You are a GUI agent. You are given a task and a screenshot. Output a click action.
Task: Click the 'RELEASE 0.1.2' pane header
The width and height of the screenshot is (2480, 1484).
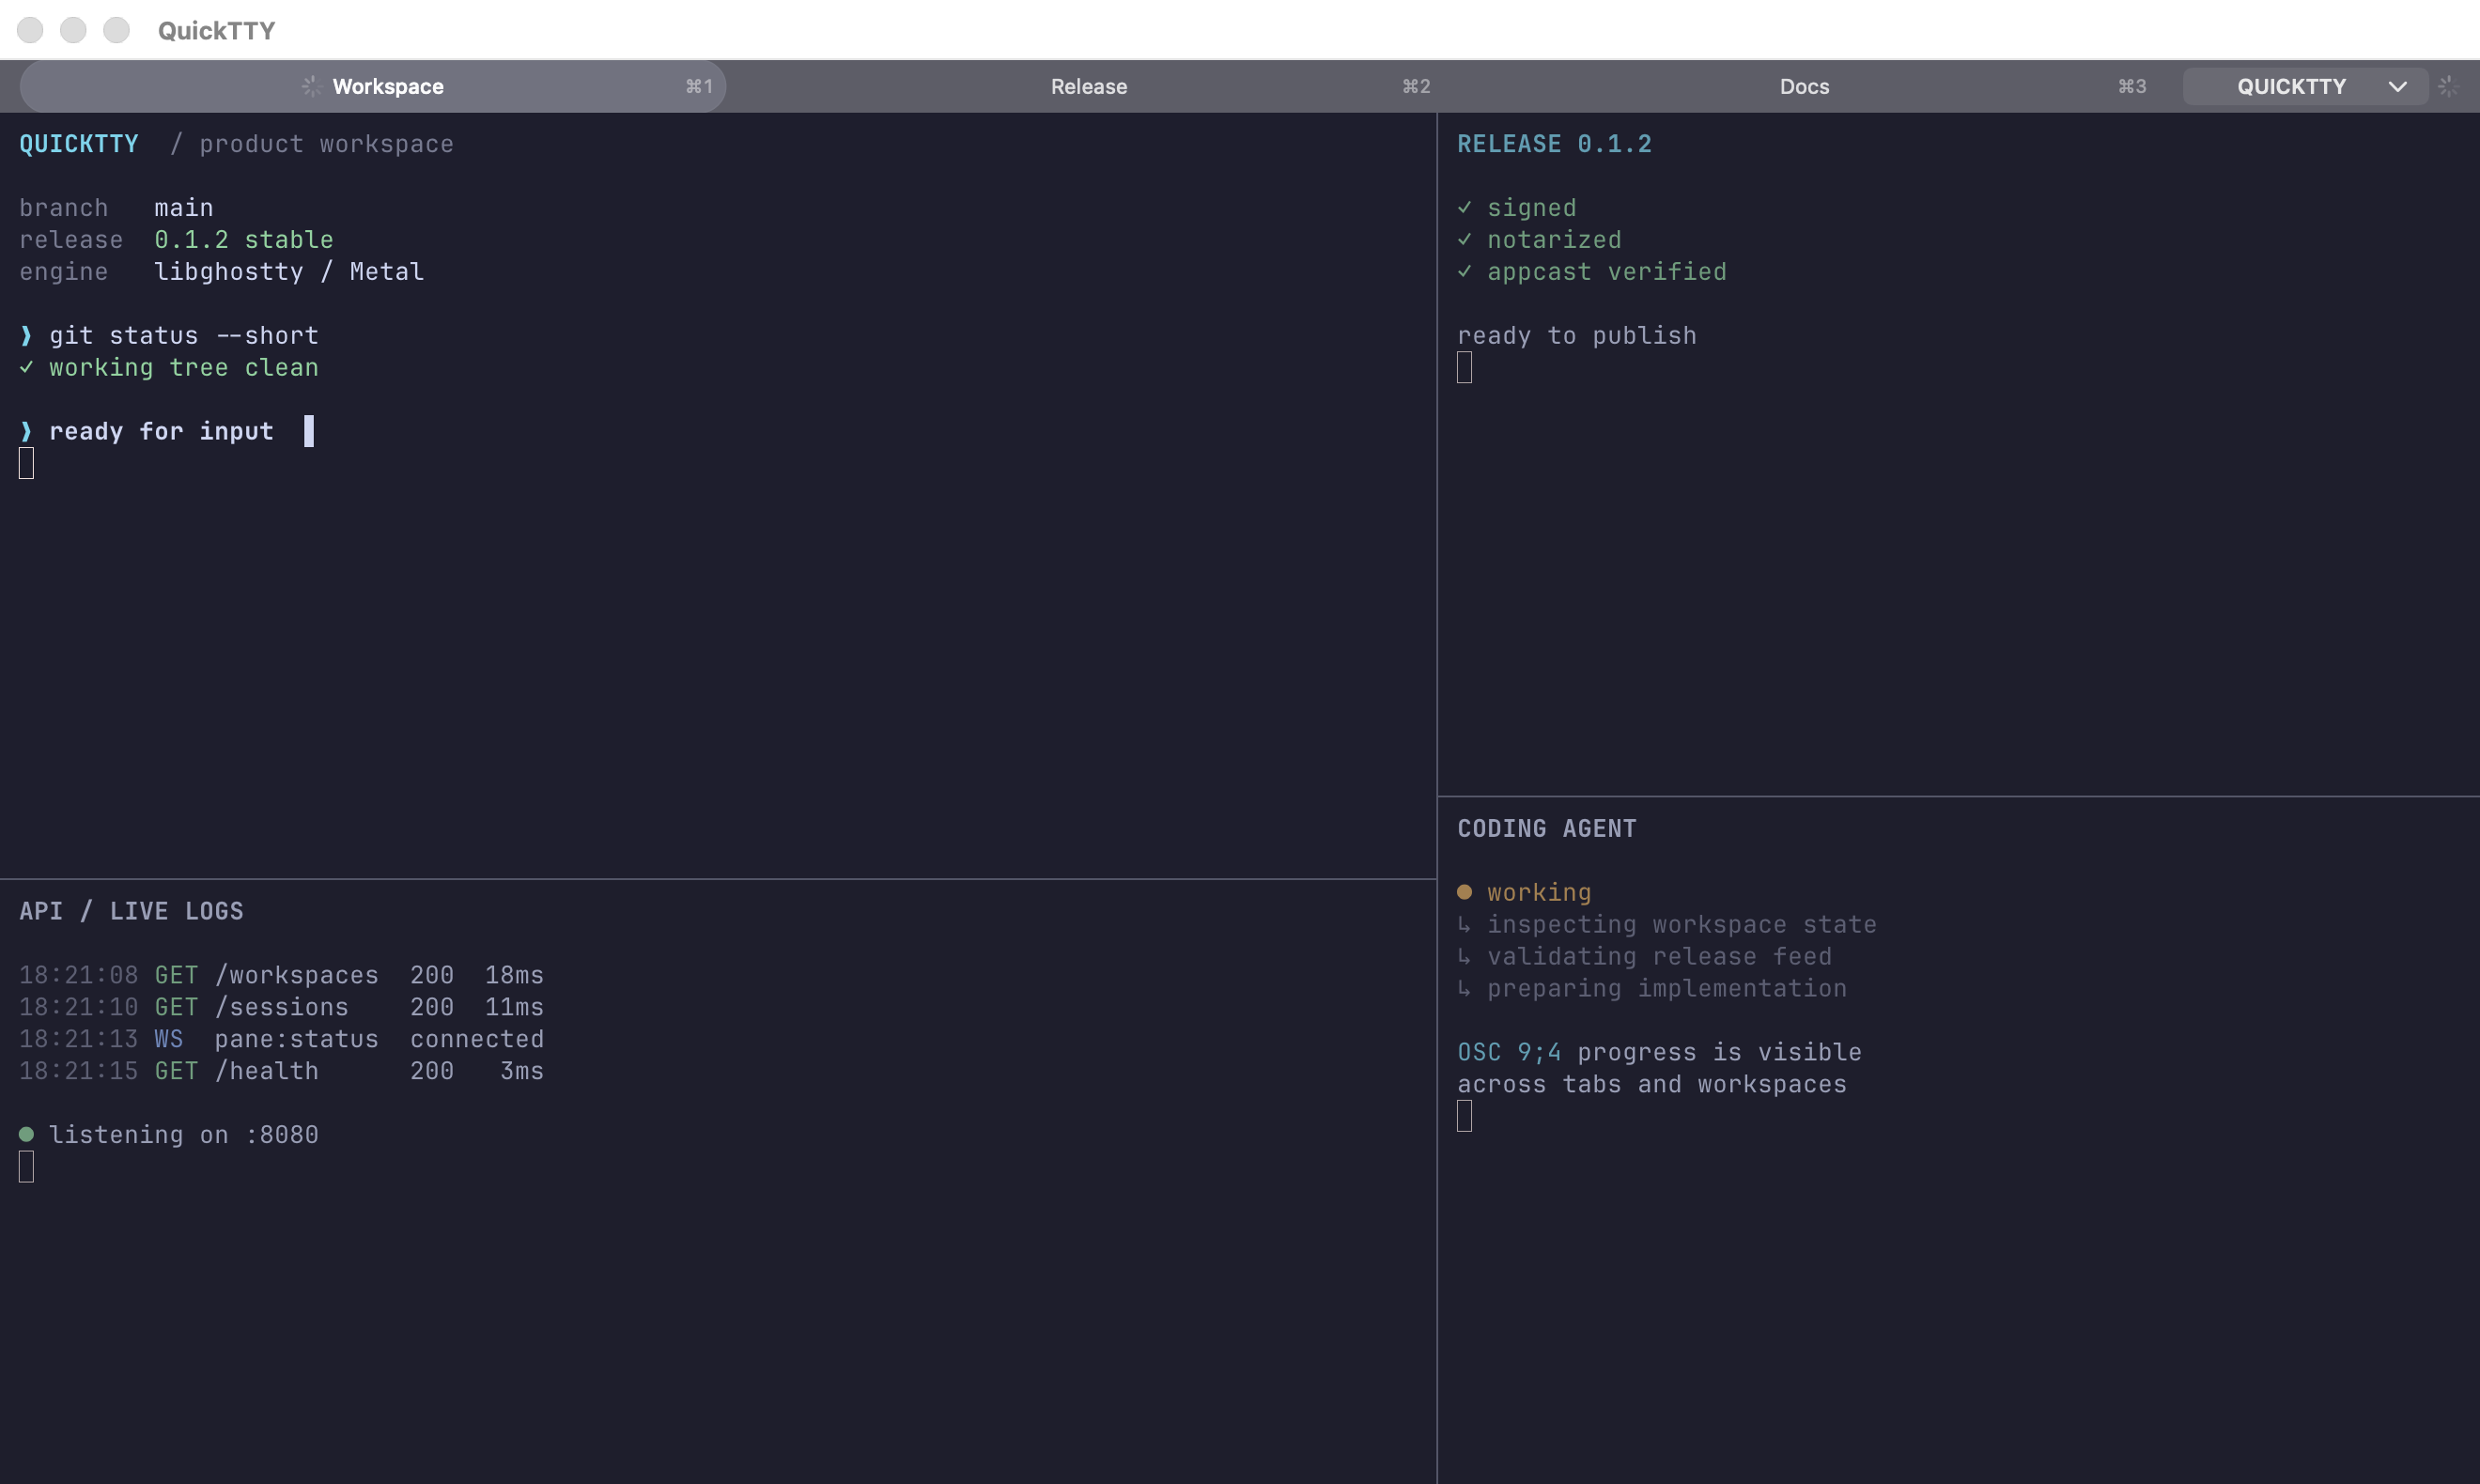(x=1554, y=144)
